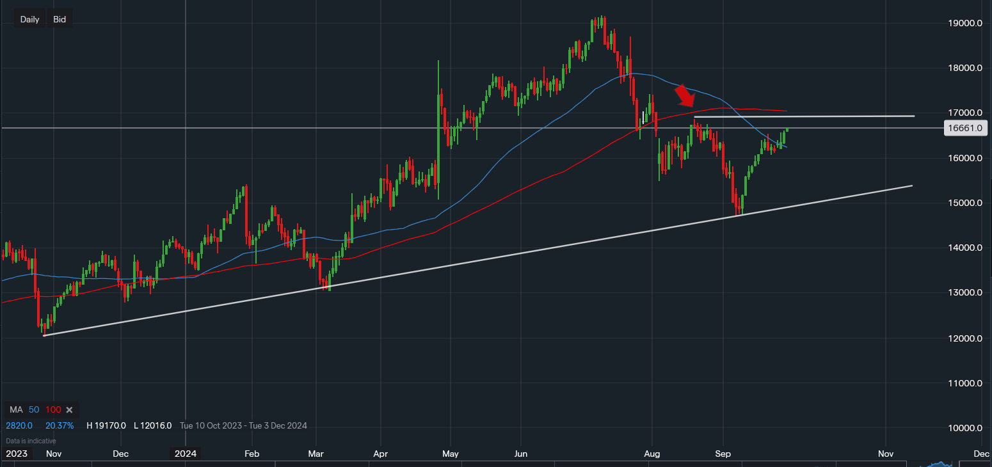
Task: Click the Sep label on time axis
Action: pyautogui.click(x=723, y=454)
